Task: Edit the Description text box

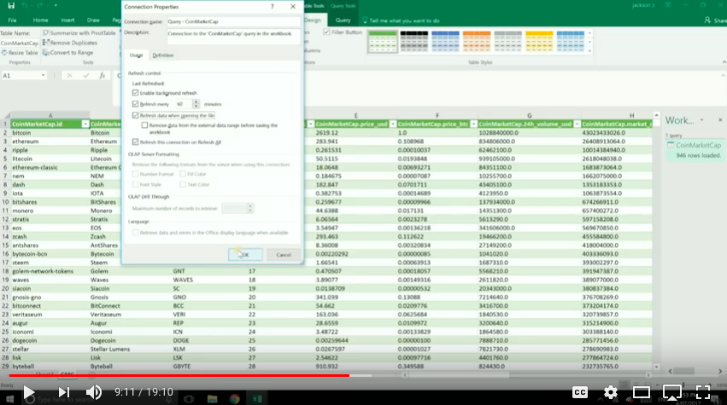Action: pyautogui.click(x=234, y=37)
